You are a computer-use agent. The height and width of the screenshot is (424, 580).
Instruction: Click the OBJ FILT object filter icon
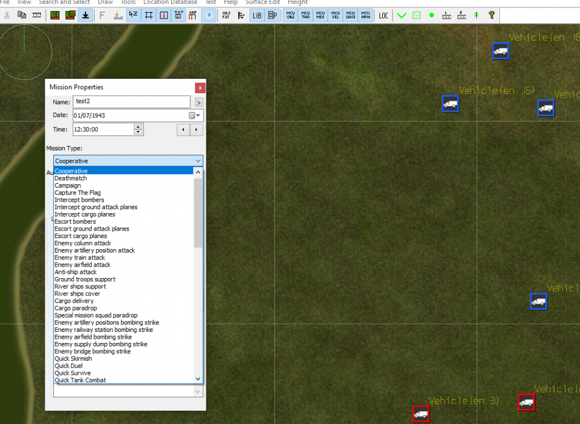point(226,15)
